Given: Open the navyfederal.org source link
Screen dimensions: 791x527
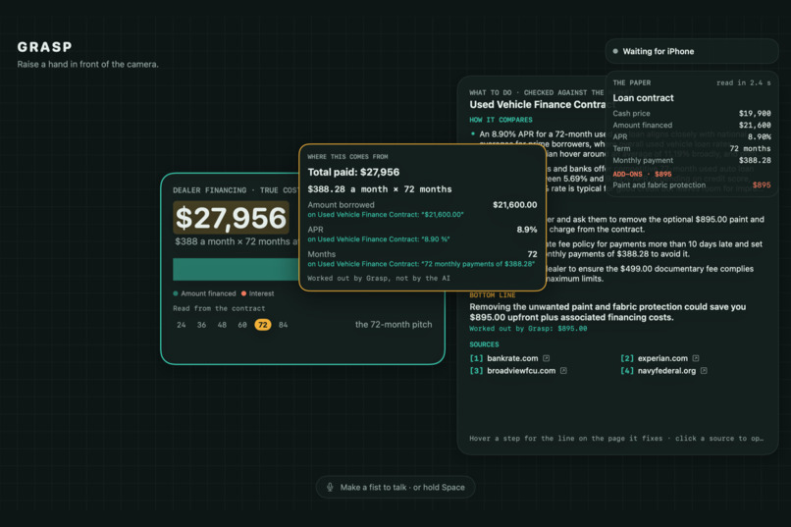Looking at the screenshot, I should pyautogui.click(x=666, y=371).
